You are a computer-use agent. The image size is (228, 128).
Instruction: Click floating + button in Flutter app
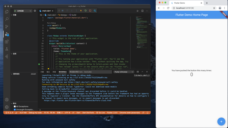[x=221, y=121]
